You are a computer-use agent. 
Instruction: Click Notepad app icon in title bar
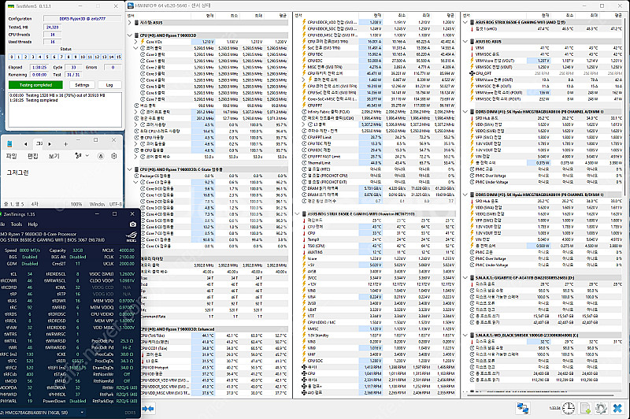pos(9,144)
